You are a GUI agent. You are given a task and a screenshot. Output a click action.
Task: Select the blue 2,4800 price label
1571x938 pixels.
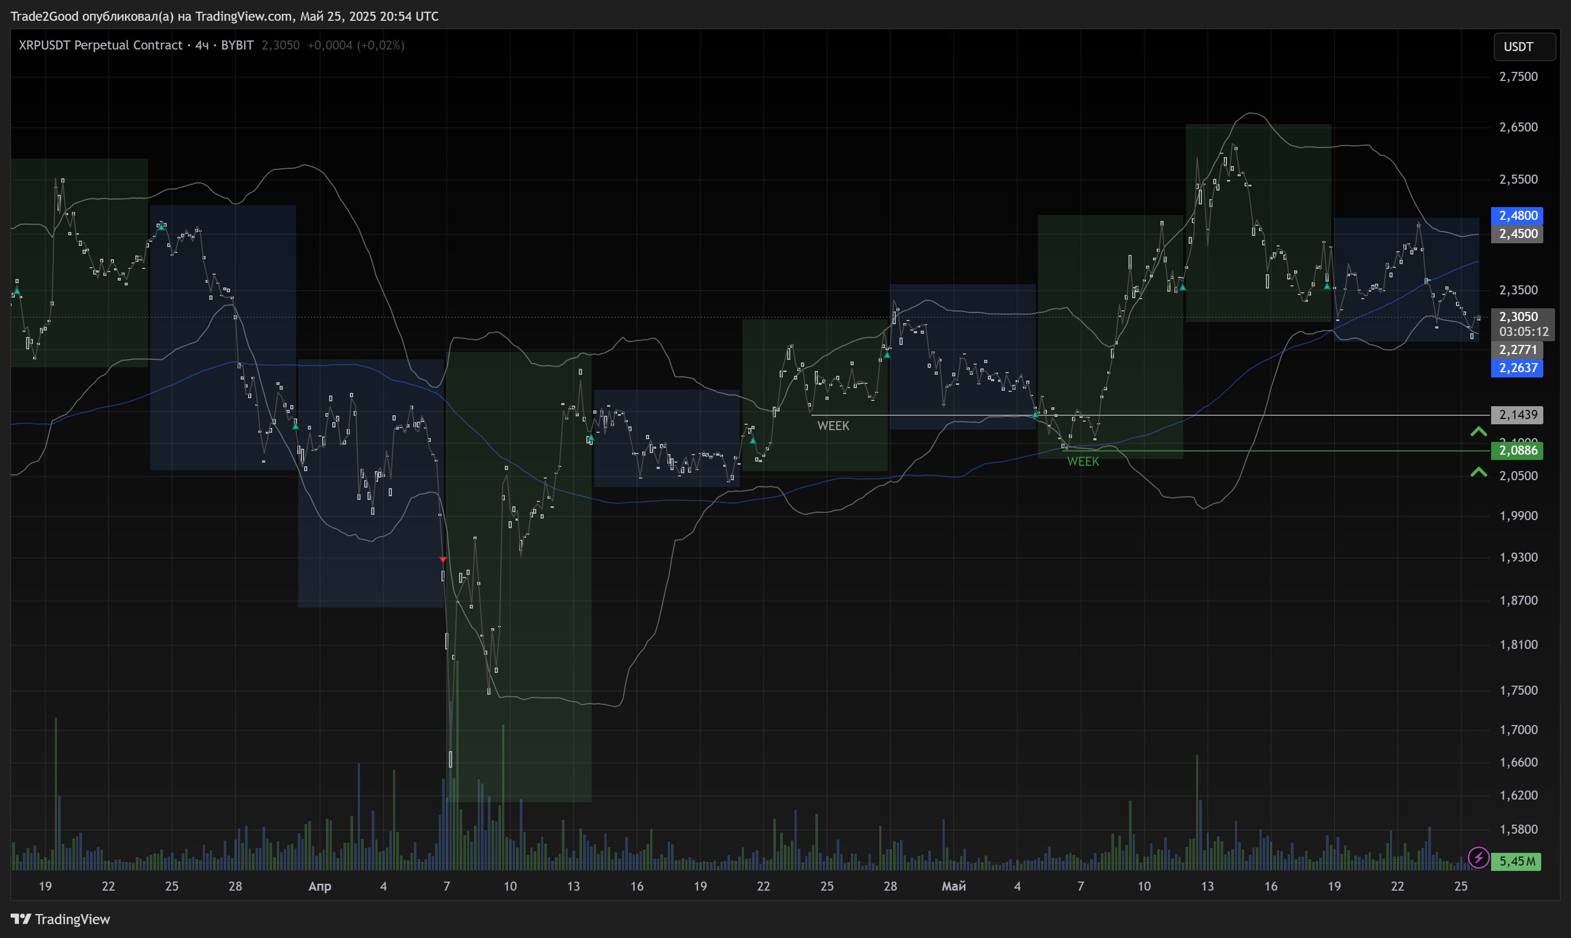point(1517,216)
